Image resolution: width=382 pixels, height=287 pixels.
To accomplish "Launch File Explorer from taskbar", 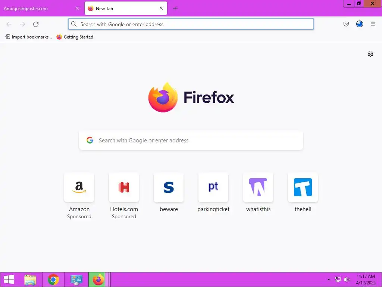I will (x=30, y=280).
